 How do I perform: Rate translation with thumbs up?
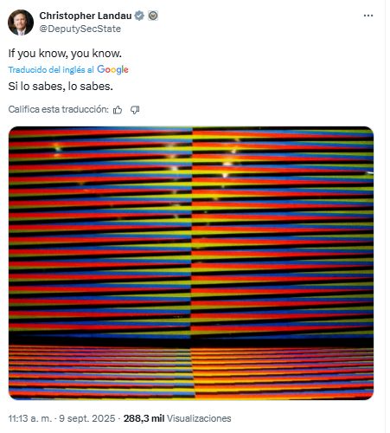(x=118, y=110)
